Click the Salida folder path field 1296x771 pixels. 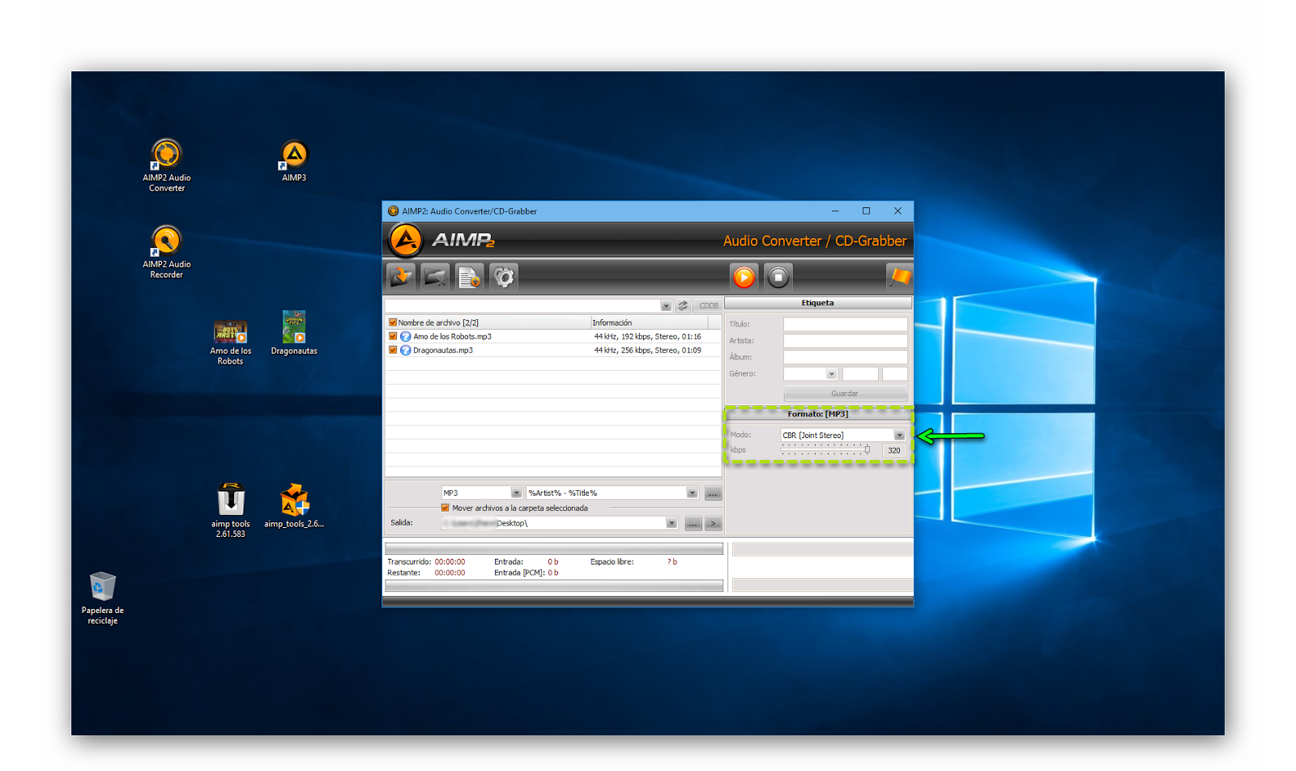pyautogui.click(x=554, y=523)
